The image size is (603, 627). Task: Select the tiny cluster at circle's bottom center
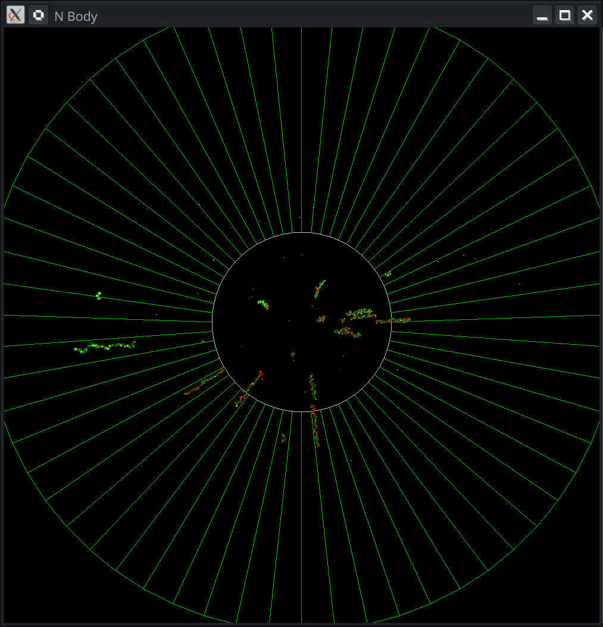click(x=293, y=355)
